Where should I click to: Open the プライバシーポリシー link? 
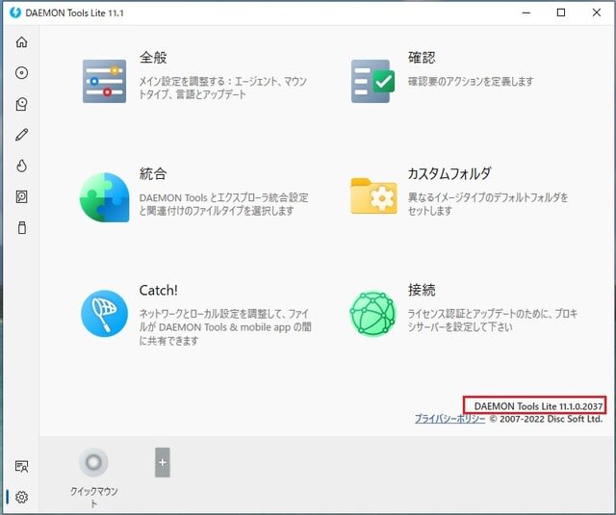(x=449, y=419)
